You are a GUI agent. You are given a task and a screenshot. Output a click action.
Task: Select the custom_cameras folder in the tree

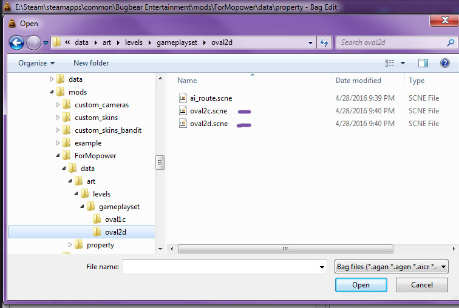click(x=101, y=105)
